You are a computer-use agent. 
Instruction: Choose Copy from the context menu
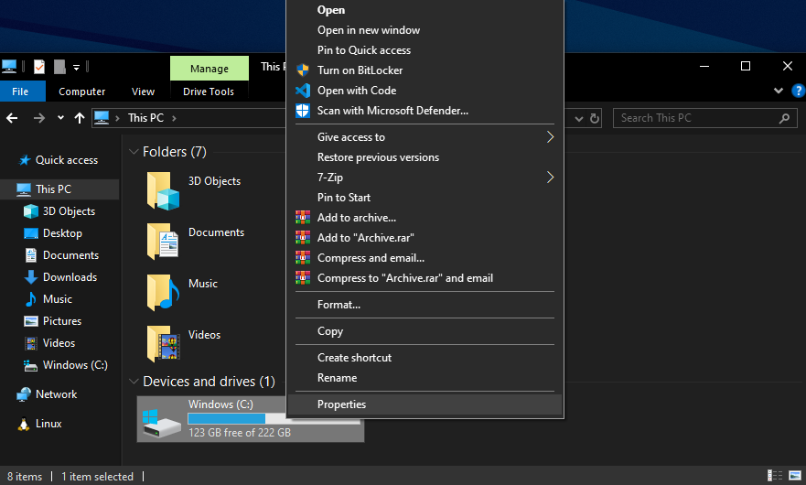click(424, 331)
